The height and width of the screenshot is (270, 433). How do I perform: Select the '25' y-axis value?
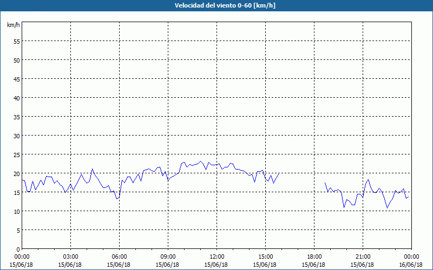(x=17, y=155)
